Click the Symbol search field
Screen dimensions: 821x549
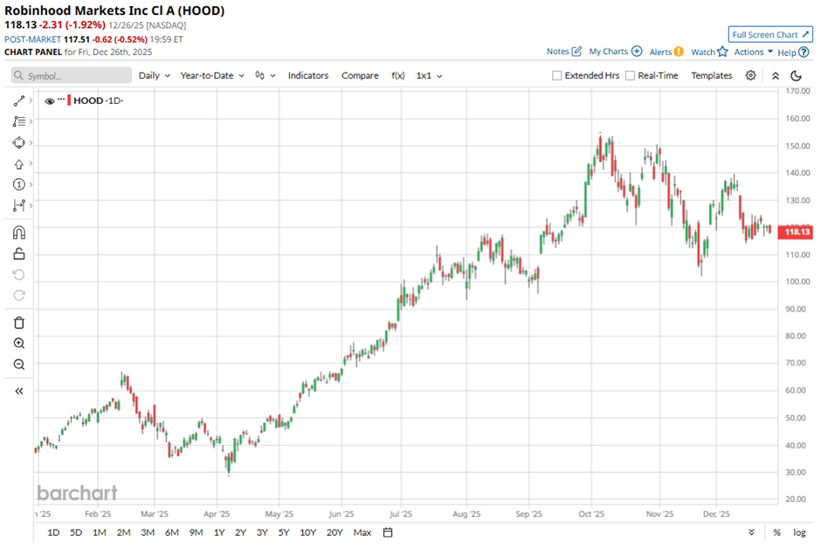(72, 76)
